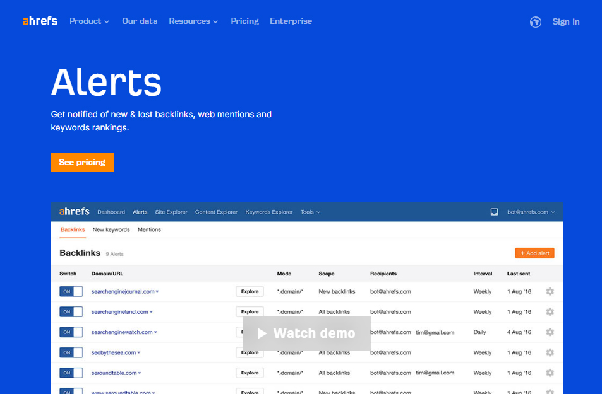The width and height of the screenshot is (602, 394).
Task: Open settings gear for seroundtable.com row
Action: pyautogui.click(x=550, y=373)
